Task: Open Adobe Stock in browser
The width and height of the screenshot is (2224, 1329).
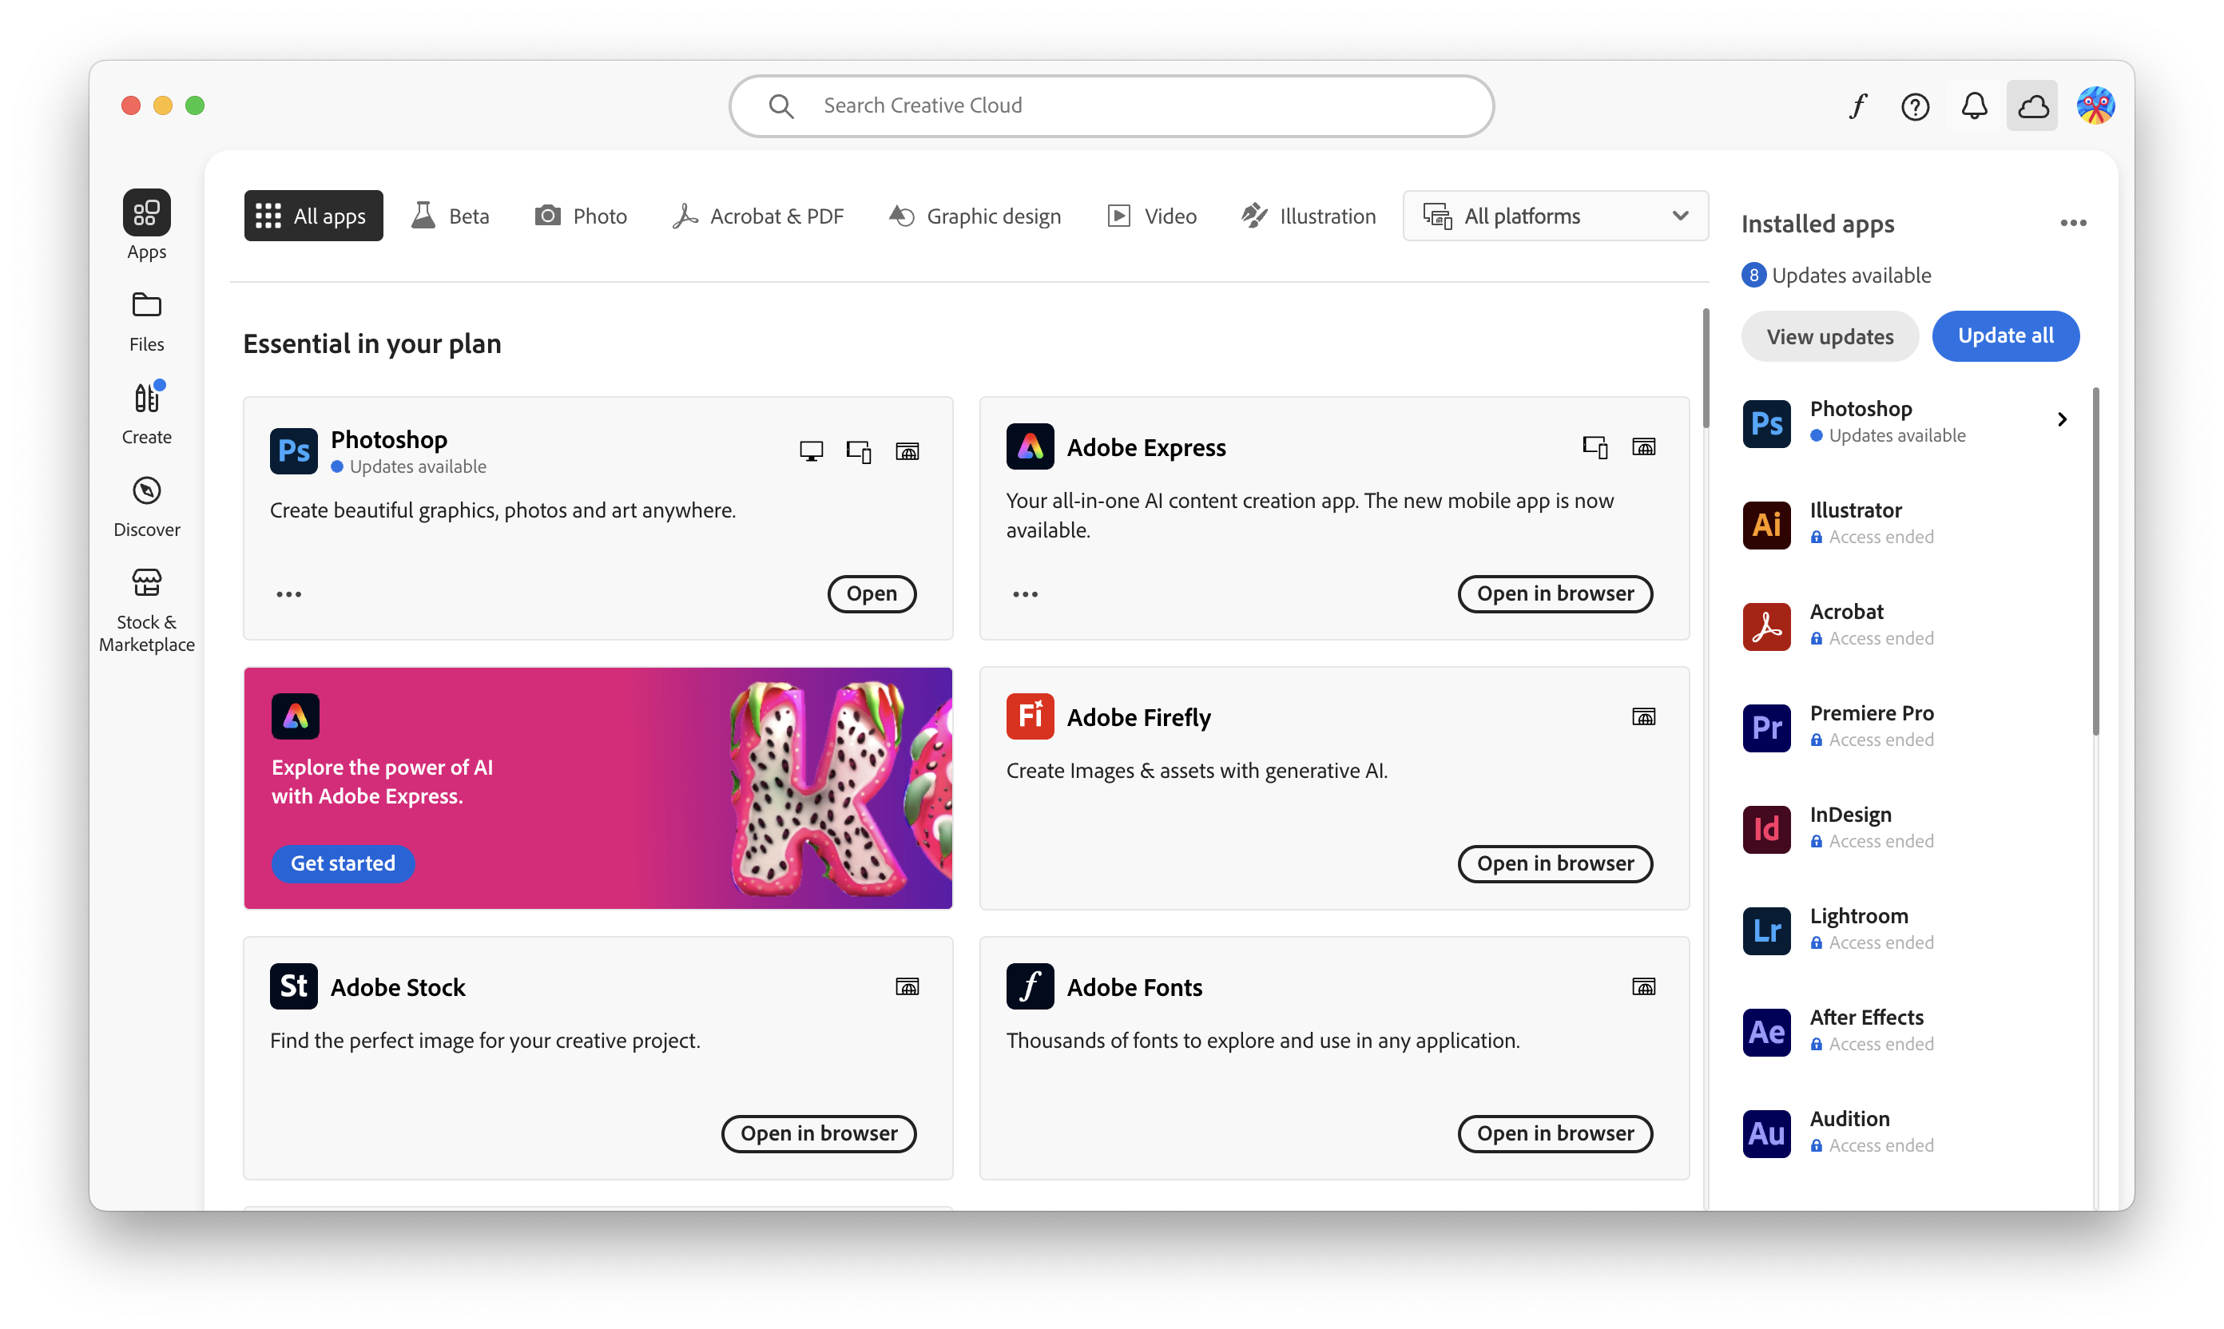Action: (819, 1134)
